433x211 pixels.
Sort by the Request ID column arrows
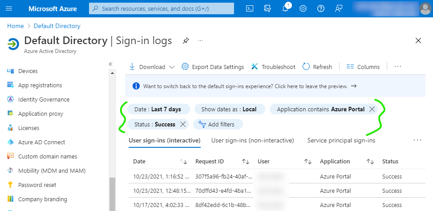click(246, 162)
